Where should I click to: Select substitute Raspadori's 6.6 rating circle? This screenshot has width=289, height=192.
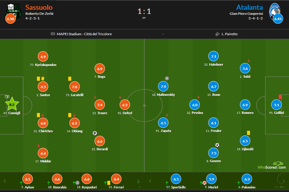(87, 179)
